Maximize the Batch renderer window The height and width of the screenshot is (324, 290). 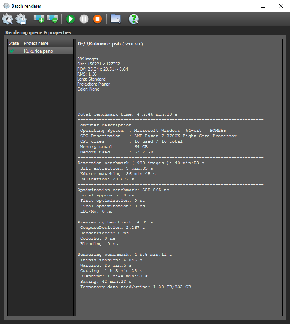click(x=263, y=6)
